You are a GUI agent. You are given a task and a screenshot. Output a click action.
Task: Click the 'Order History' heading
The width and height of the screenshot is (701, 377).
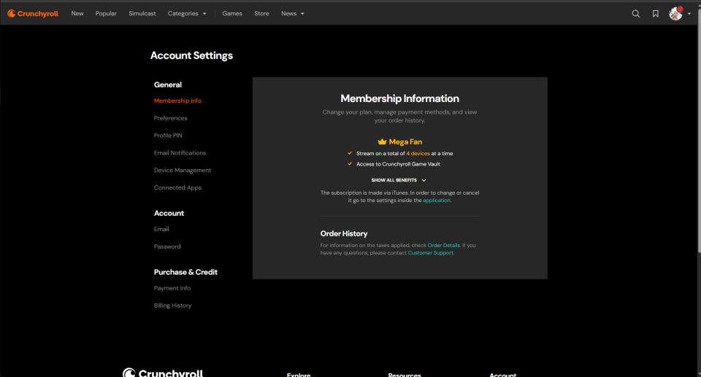tap(344, 233)
